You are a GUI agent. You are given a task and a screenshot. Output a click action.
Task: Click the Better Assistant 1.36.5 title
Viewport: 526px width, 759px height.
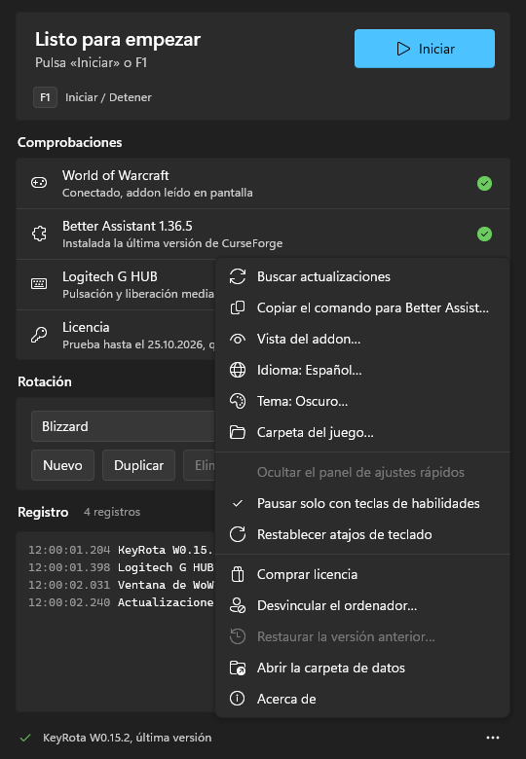[128, 226]
